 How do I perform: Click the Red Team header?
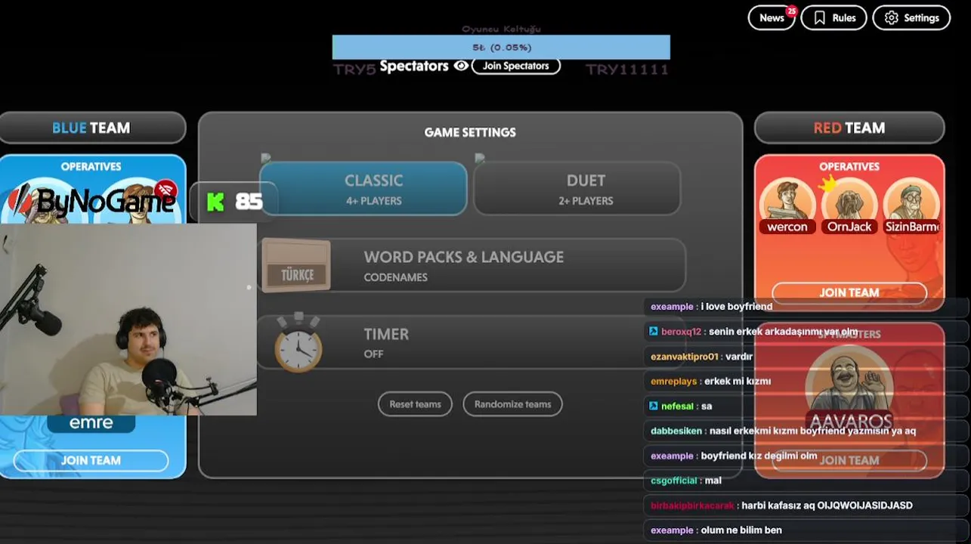tap(849, 128)
